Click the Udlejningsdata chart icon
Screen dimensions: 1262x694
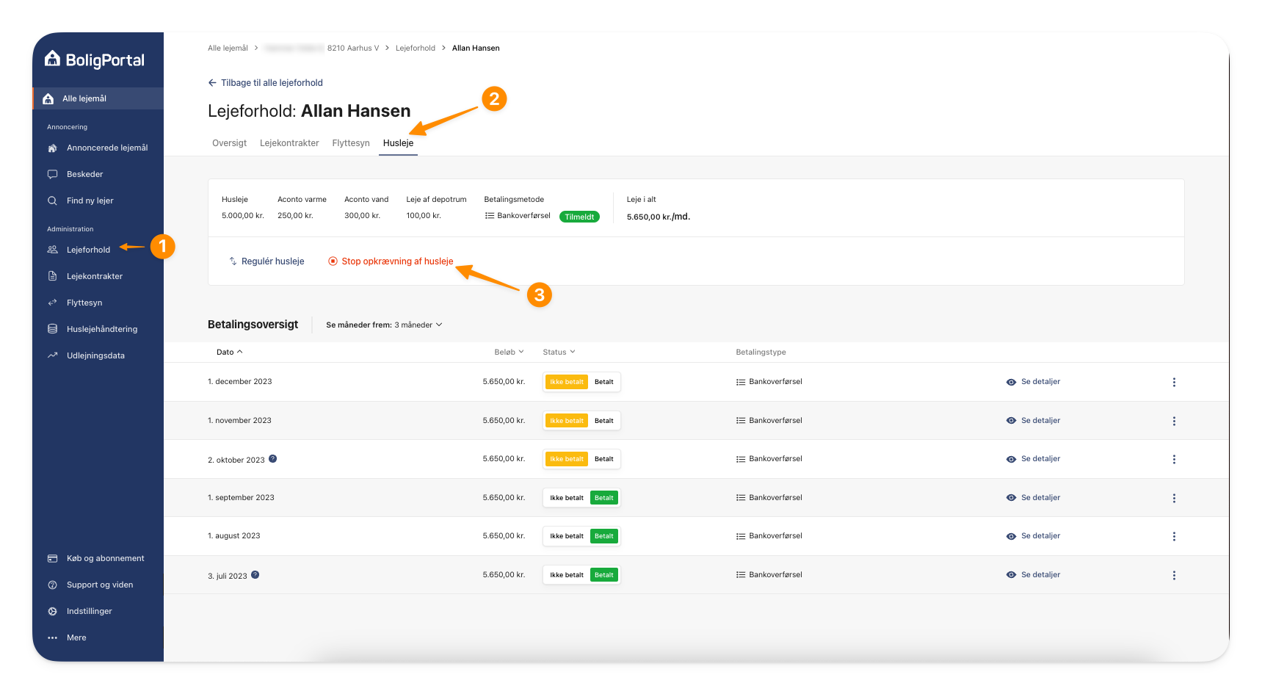coord(52,355)
